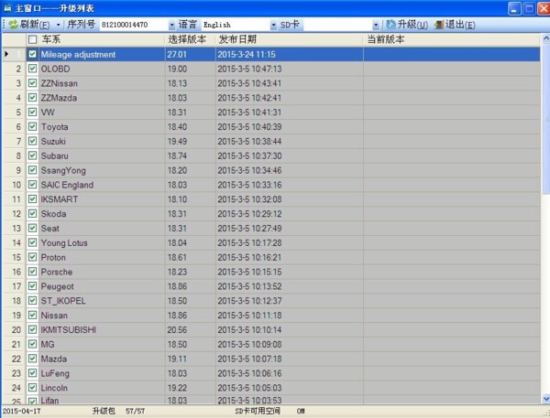Click the application icon in title bar
The width and height of the screenshot is (550, 418).
tap(7, 7)
